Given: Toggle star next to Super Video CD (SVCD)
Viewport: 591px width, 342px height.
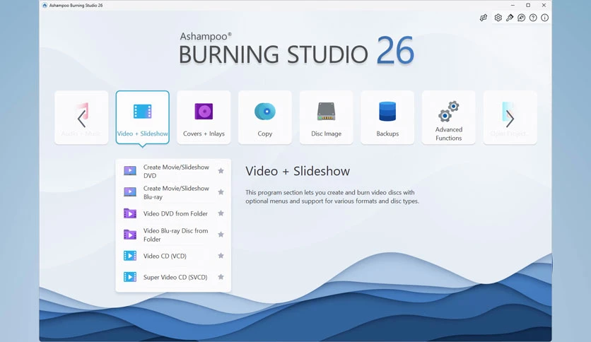Looking at the screenshot, I should click(221, 277).
